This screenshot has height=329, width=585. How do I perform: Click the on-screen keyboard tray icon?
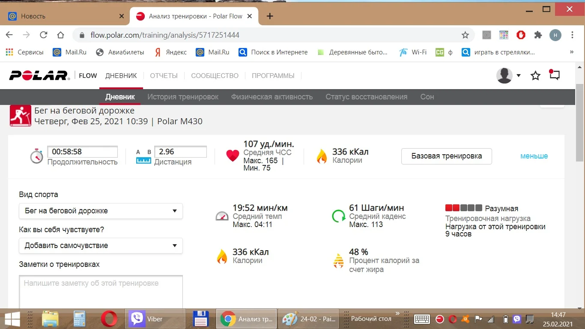(422, 319)
